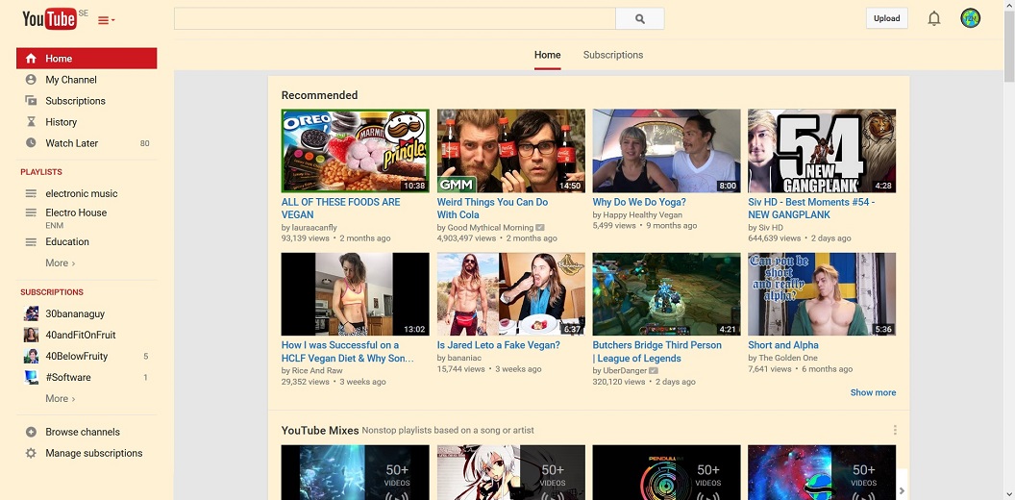Click 40andFitOnFruit channel avatar
This screenshot has width=1015, height=500.
(31, 335)
